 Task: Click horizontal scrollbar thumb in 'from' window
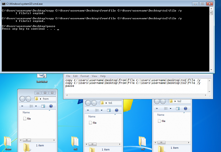[27, 140]
